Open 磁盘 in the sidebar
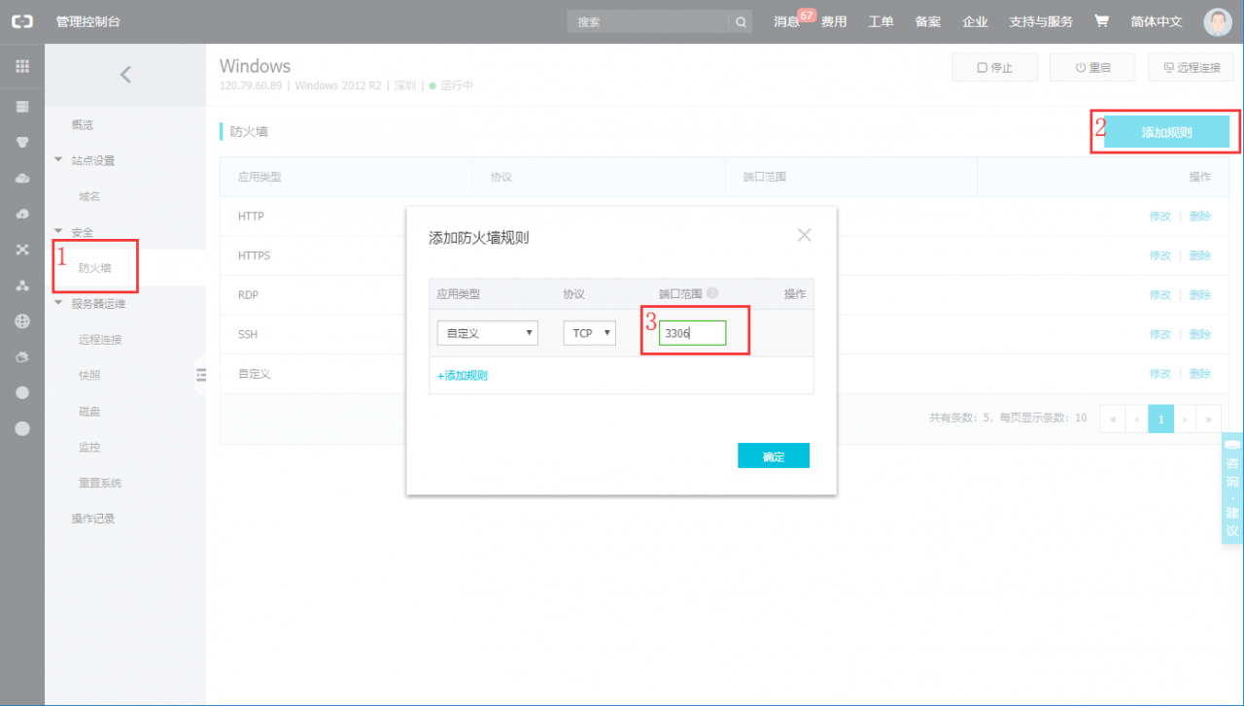This screenshot has width=1244, height=706. [89, 411]
